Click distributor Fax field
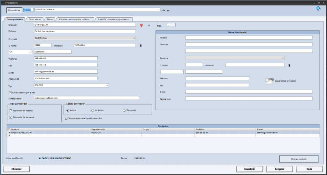The height and width of the screenshot is (175, 327). pos(217,85)
